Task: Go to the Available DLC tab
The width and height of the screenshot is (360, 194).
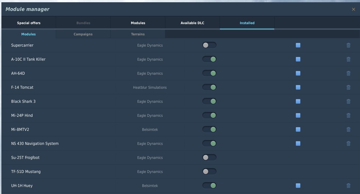Action: (192, 23)
